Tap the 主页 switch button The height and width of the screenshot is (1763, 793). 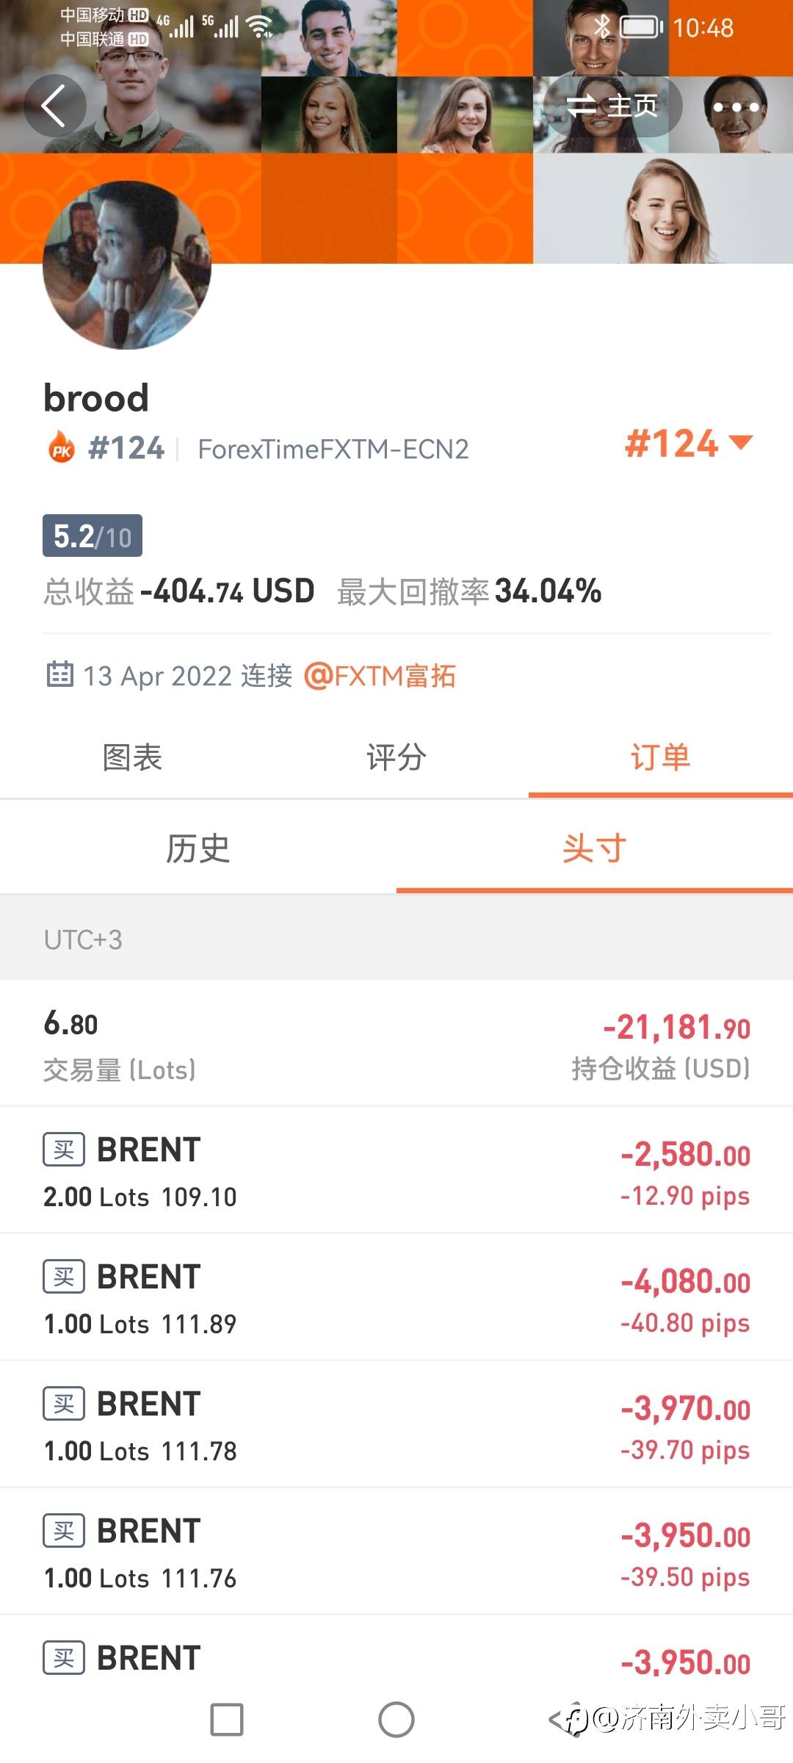click(x=613, y=107)
